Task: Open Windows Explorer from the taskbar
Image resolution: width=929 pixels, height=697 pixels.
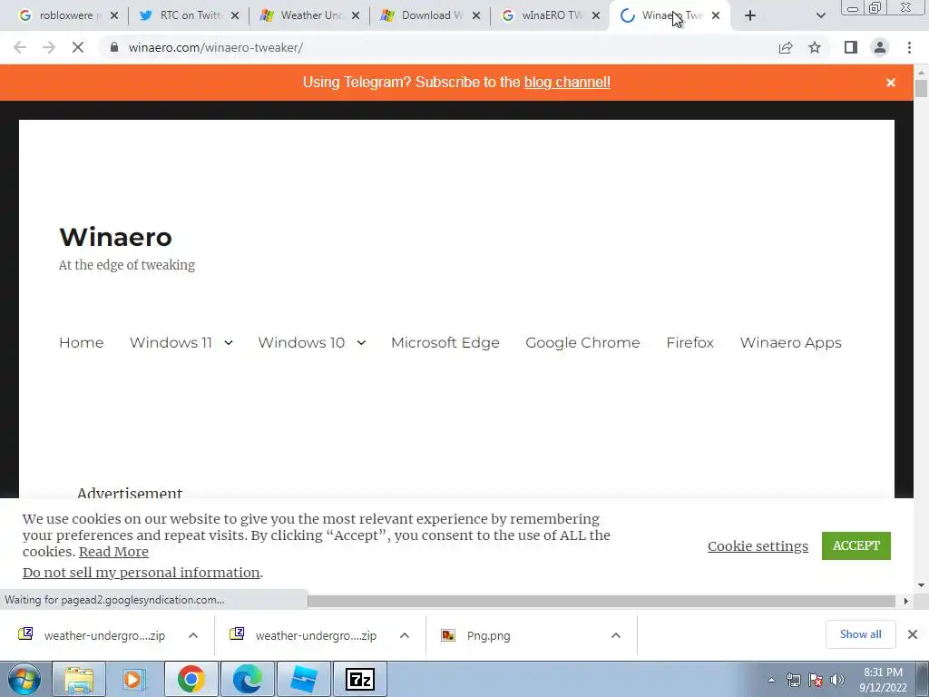Action: point(78,679)
